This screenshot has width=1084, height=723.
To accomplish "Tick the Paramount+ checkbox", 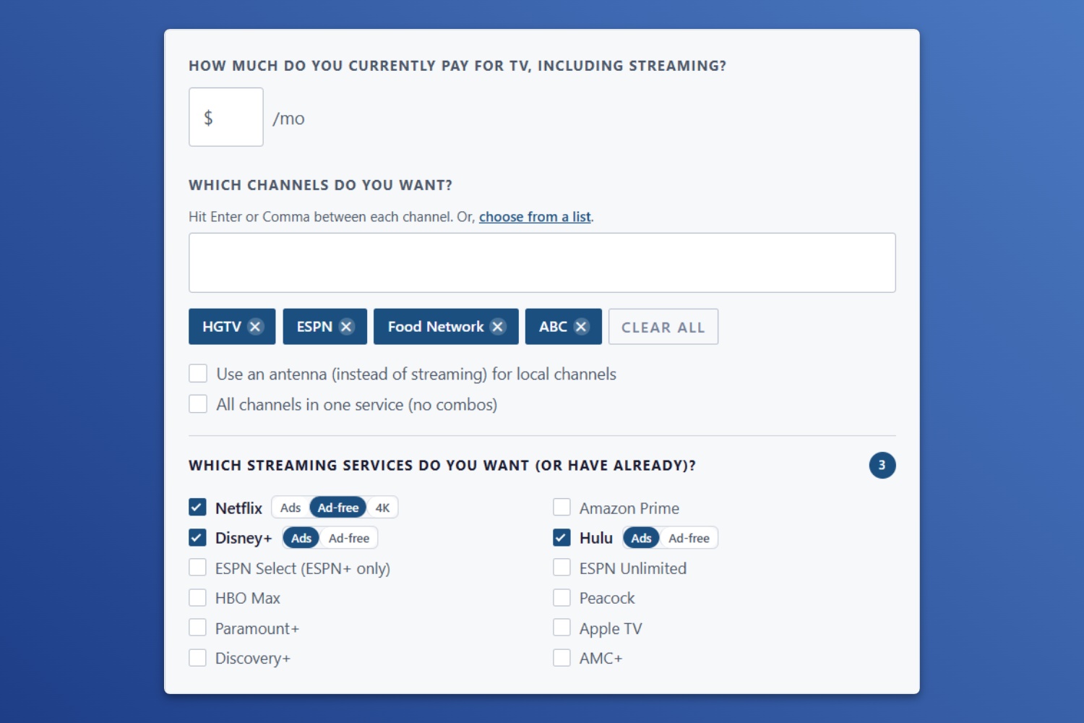I will tap(197, 628).
